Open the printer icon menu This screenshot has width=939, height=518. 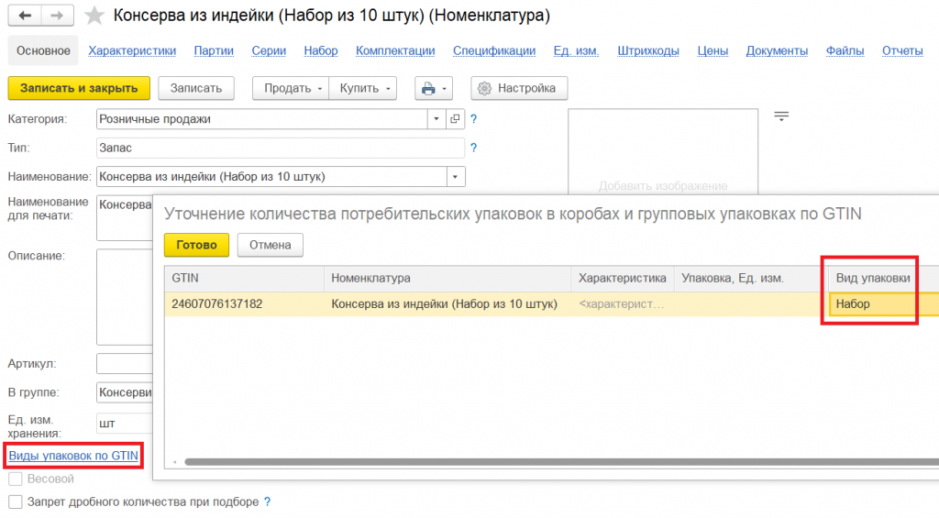click(434, 89)
